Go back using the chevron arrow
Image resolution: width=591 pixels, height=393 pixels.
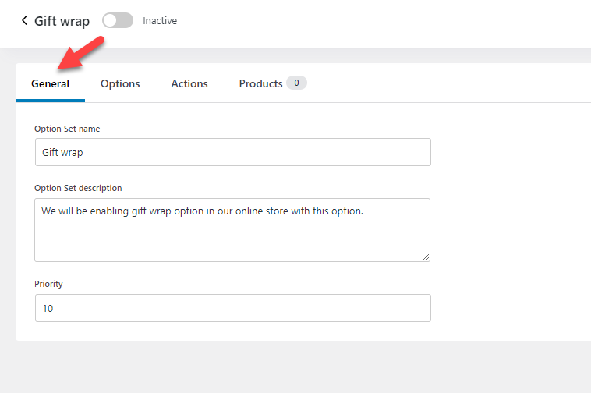24,20
